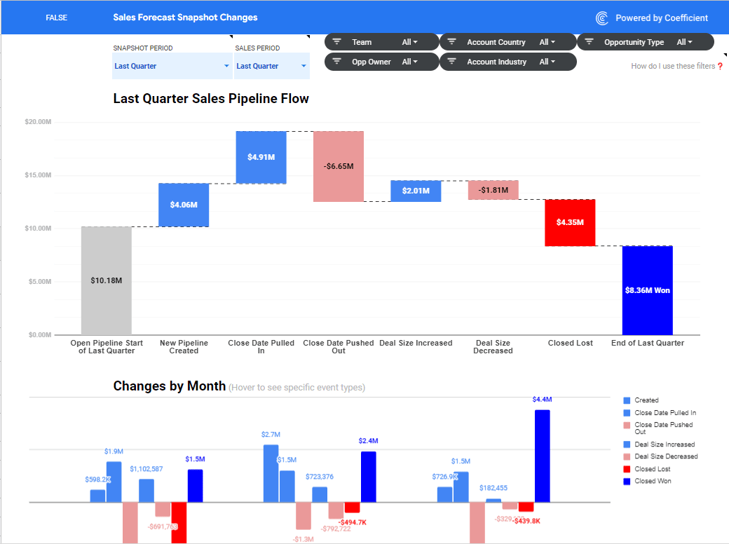Click the Opp Owner filter icon
This screenshot has height=544, width=729.
pos(336,62)
